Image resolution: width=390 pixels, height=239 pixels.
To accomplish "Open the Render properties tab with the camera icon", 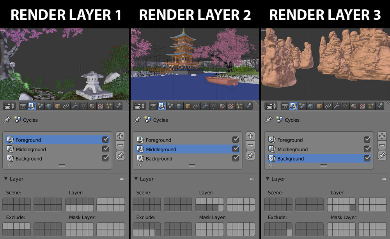I will point(23,106).
